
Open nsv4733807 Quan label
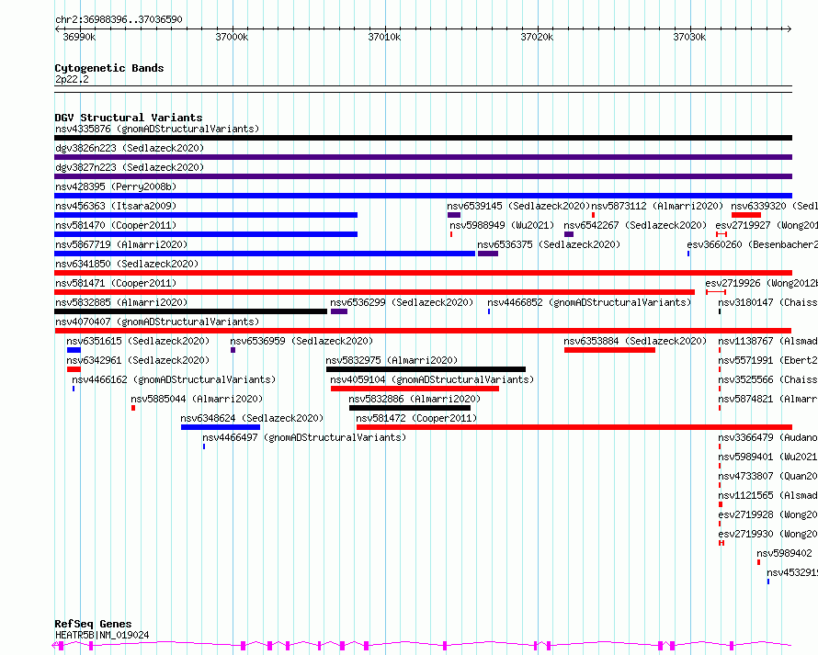768,476
